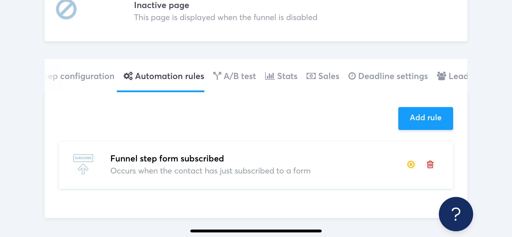Select the Funnel step form subscribed rule
The width and height of the screenshot is (512, 237).
tap(167, 158)
